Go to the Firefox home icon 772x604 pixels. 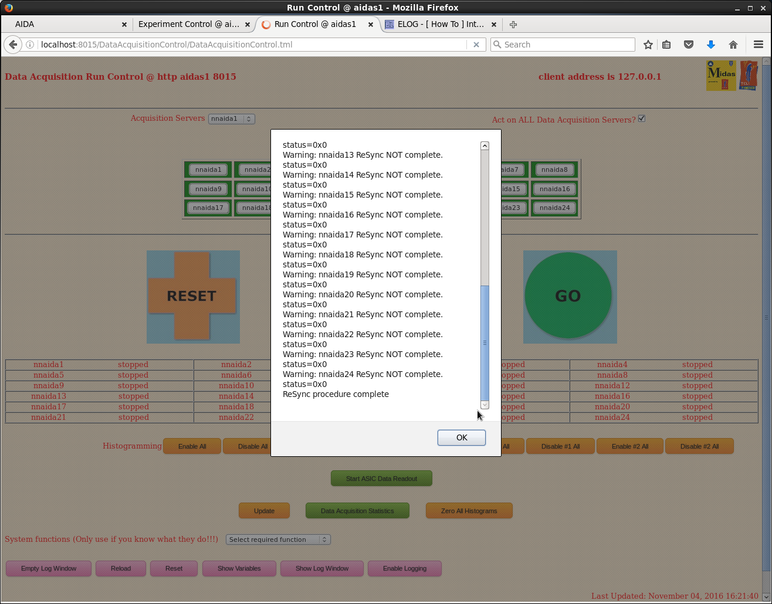(733, 45)
